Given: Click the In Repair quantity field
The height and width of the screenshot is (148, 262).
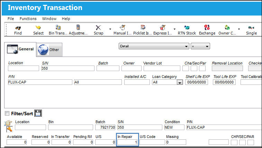Looking at the screenshot, I should coord(127,142).
